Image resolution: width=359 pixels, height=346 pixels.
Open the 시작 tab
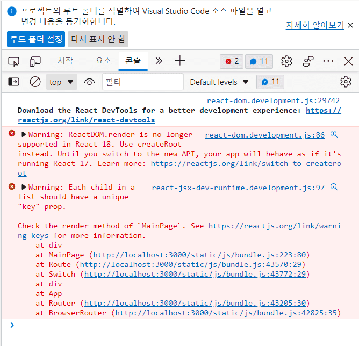(x=65, y=61)
